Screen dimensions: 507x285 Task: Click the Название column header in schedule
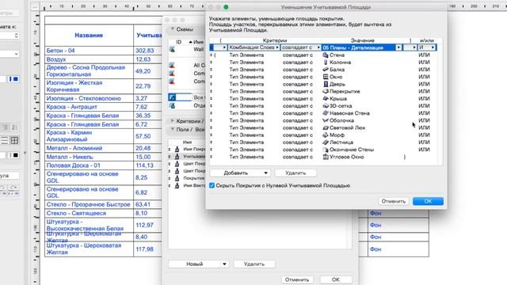89,35
